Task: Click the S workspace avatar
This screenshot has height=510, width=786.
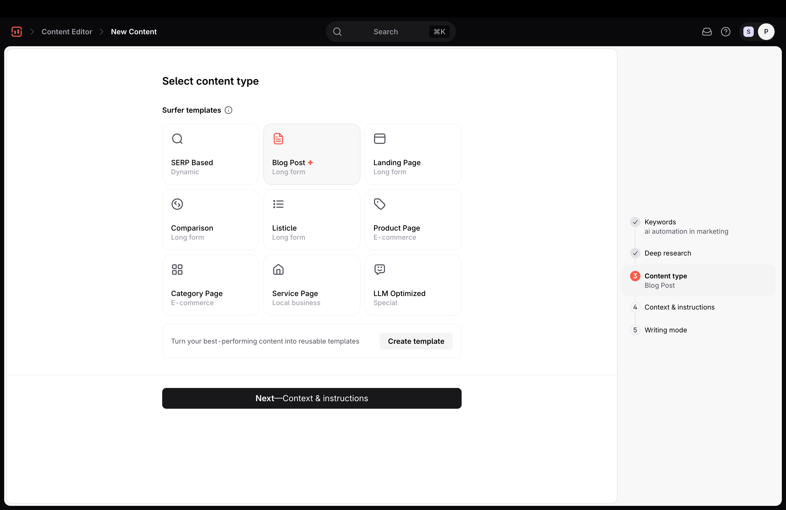Action: 748,32
